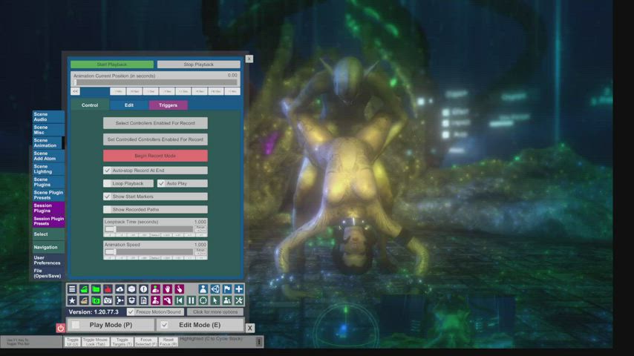Click the Start Playback button
This screenshot has height=356, width=634.
112,65
